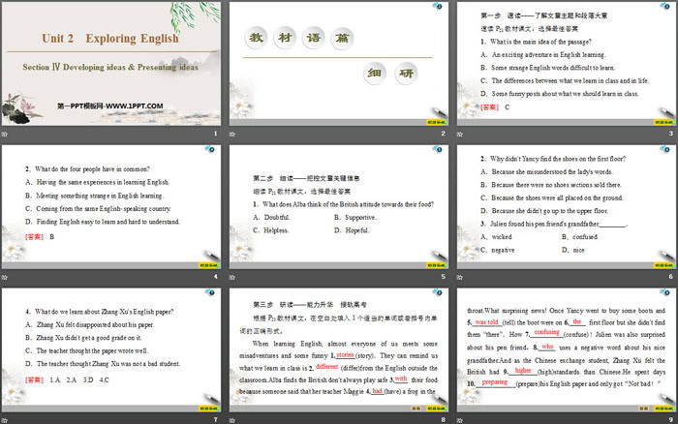Click the blue circle icon atop slide 7
Image resolution: width=678 pixels, height=424 pixels.
(x=210, y=292)
